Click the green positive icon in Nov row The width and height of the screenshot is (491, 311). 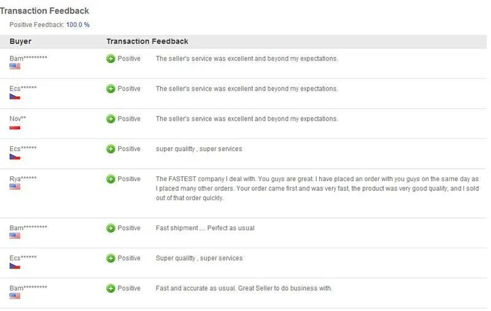[110, 119]
